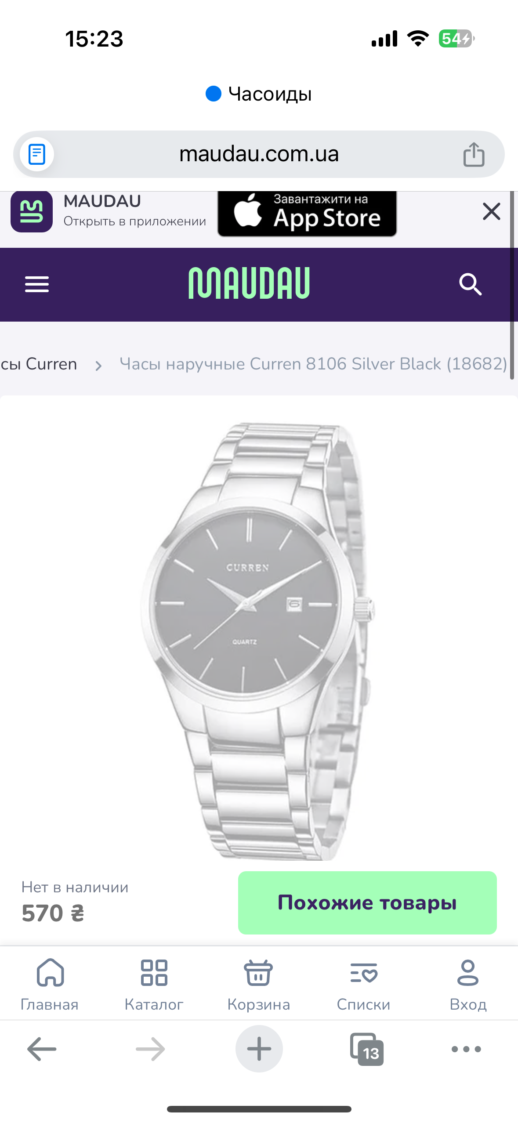Screen dimensions: 518x1123
Task: Open the Curren breadcrumb link
Action: point(39,364)
